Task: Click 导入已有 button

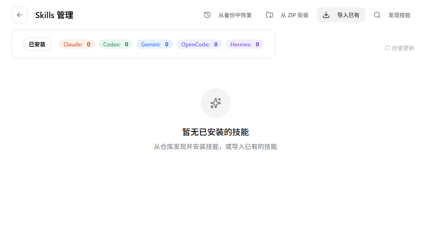Action: (341, 15)
